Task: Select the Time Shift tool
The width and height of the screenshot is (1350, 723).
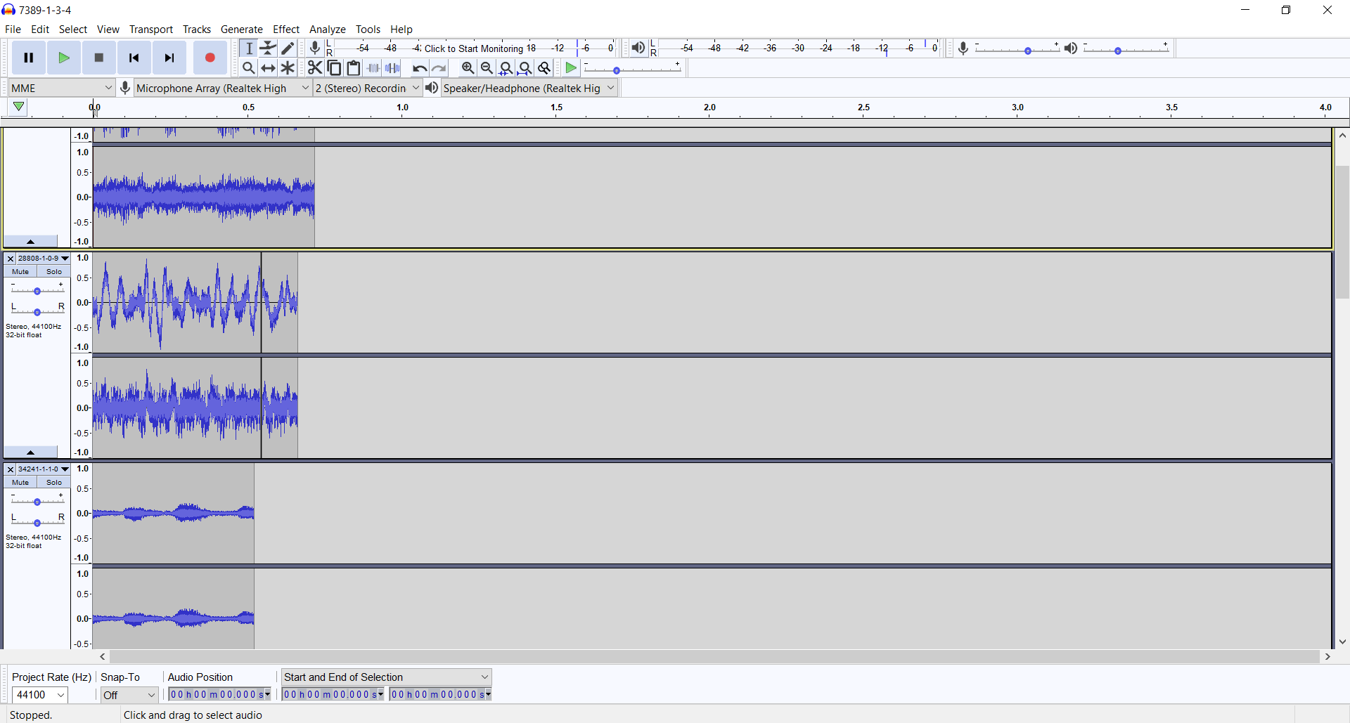Action: [x=269, y=68]
